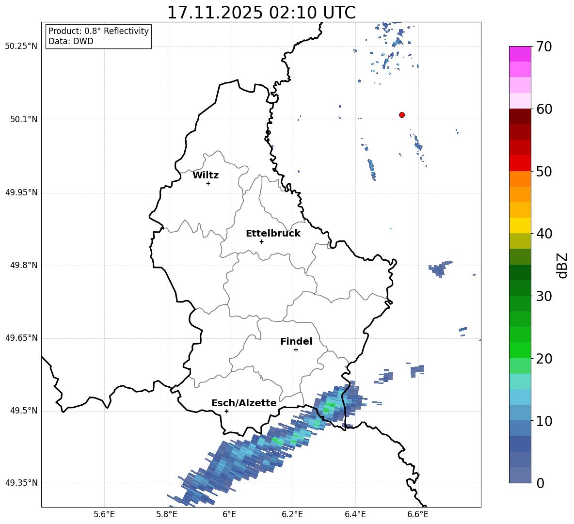
Task: Click the red dot radar site marker
Action: 401,115
